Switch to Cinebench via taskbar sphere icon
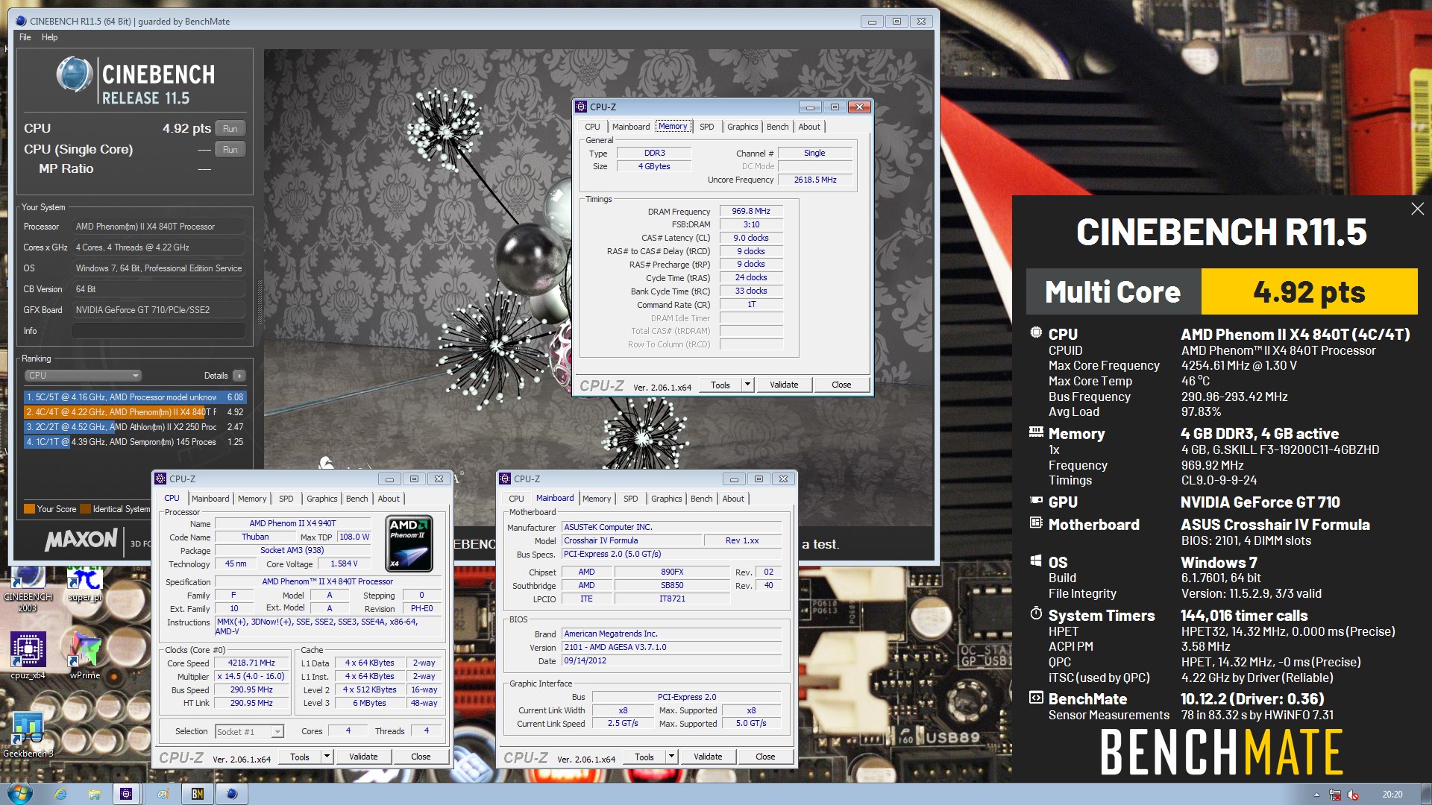This screenshot has height=805, width=1432. pyautogui.click(x=232, y=794)
